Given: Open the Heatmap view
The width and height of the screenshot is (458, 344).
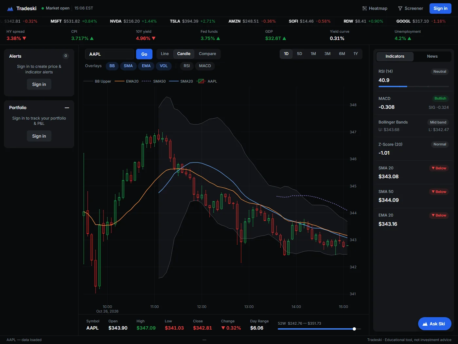Looking at the screenshot, I should coord(375,9).
